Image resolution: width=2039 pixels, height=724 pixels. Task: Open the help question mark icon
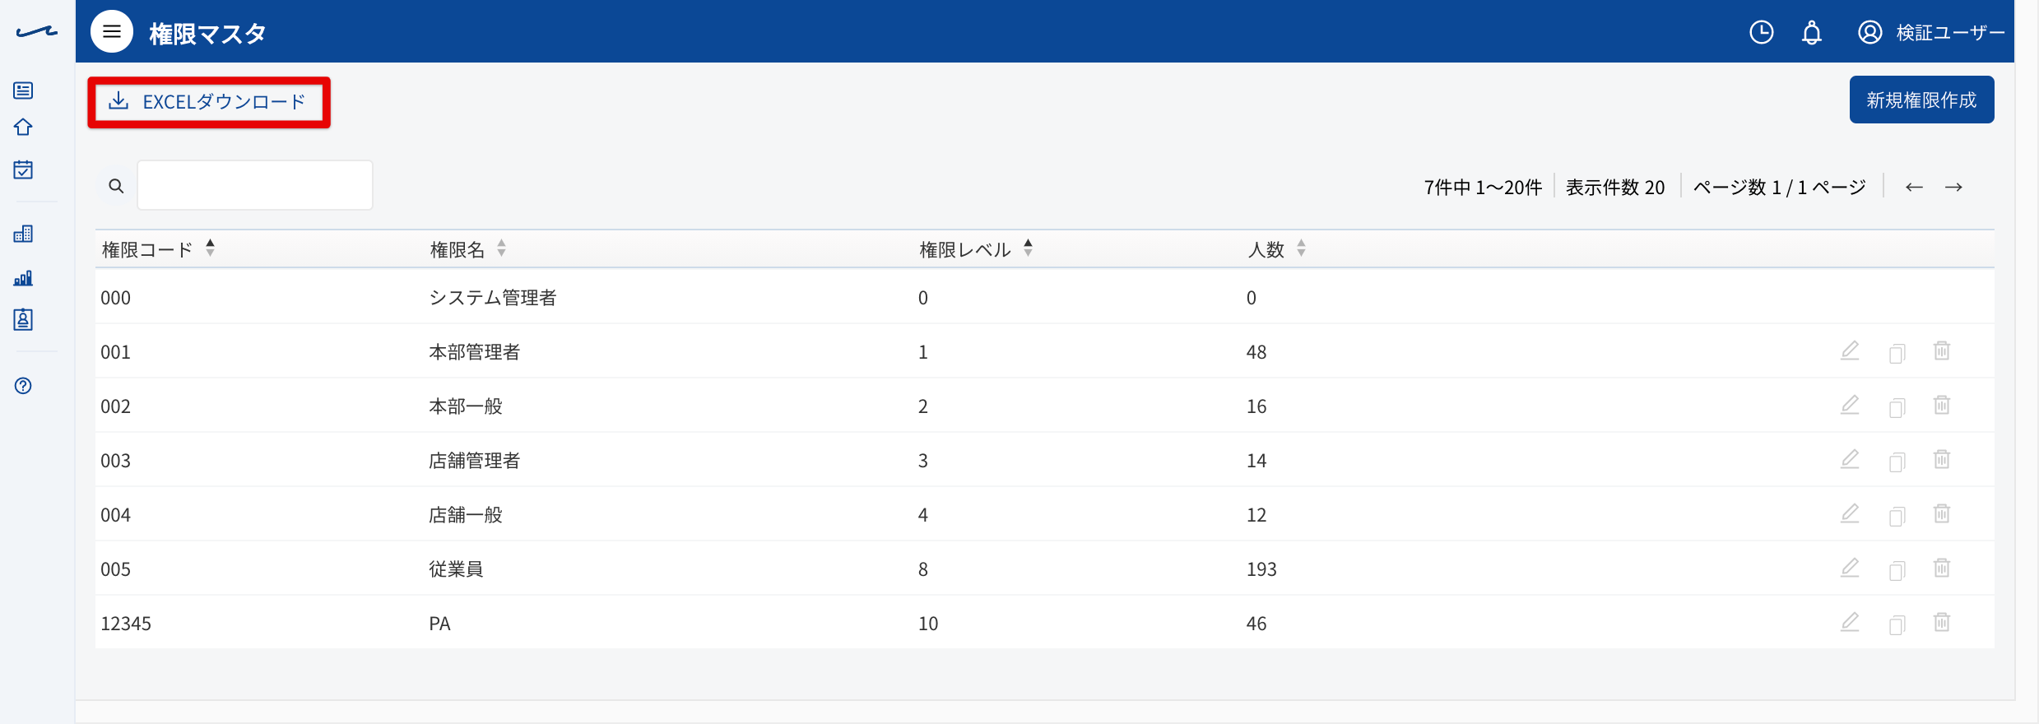tap(23, 386)
